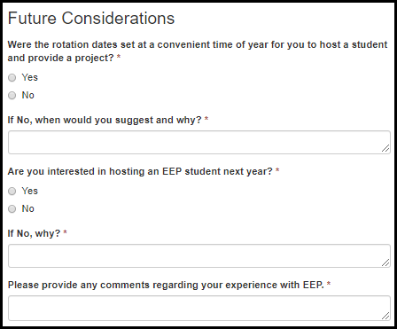This screenshot has width=397, height=329.
Task: Click red asterisk beside 'If No, why?'
Action: click(65, 232)
